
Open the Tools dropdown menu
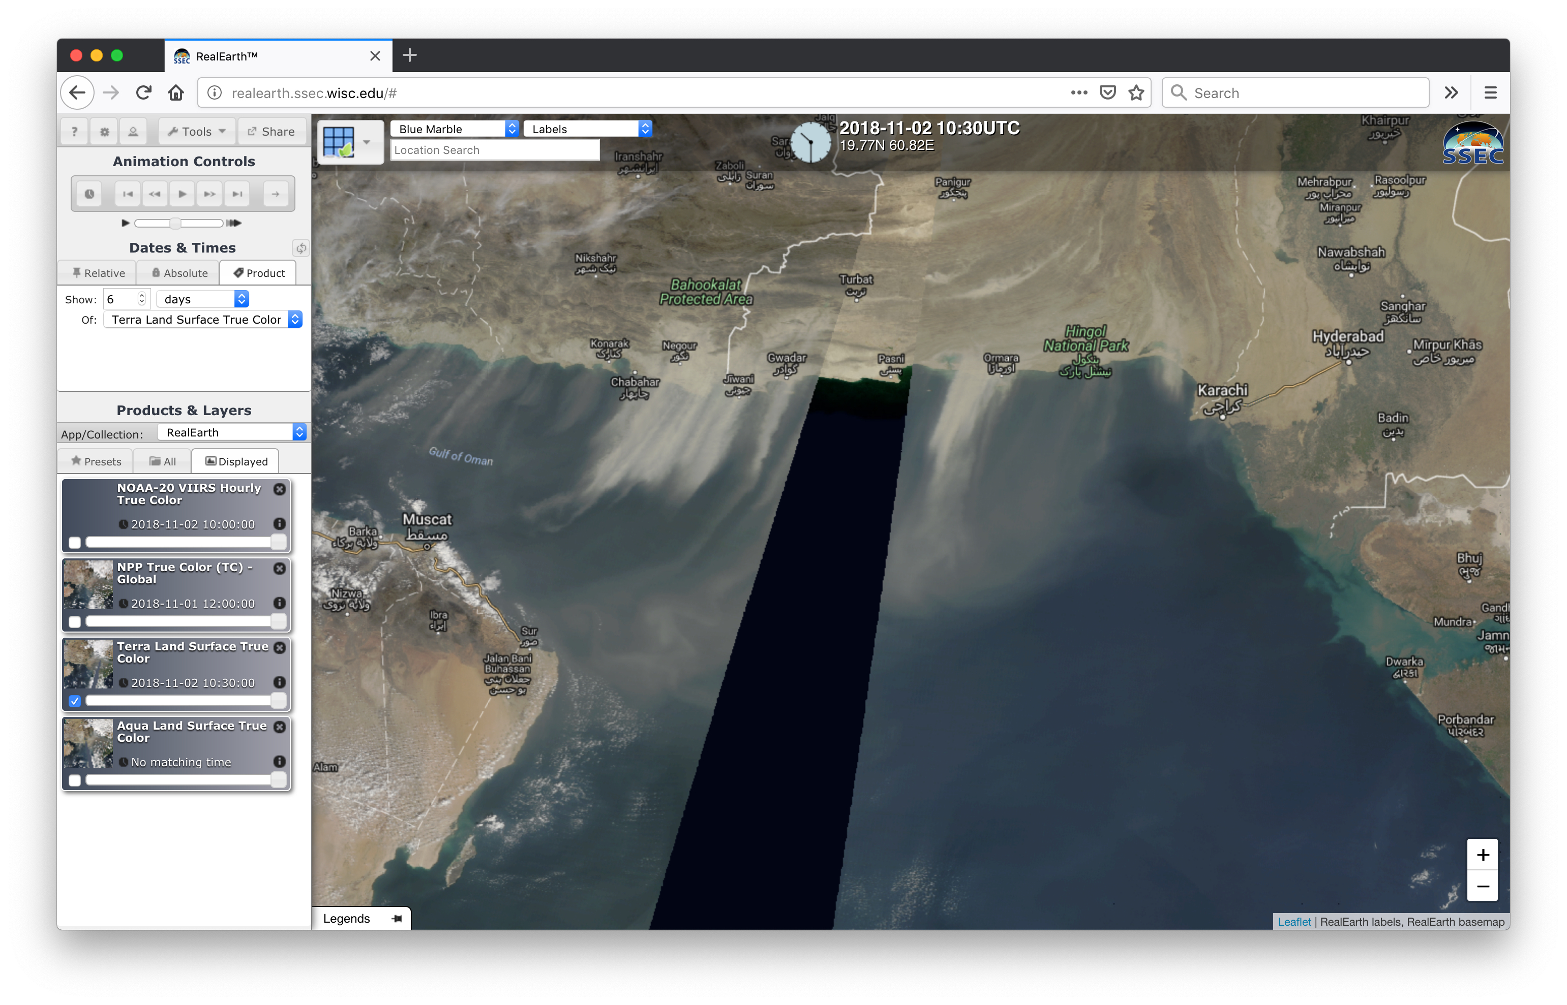click(x=197, y=131)
